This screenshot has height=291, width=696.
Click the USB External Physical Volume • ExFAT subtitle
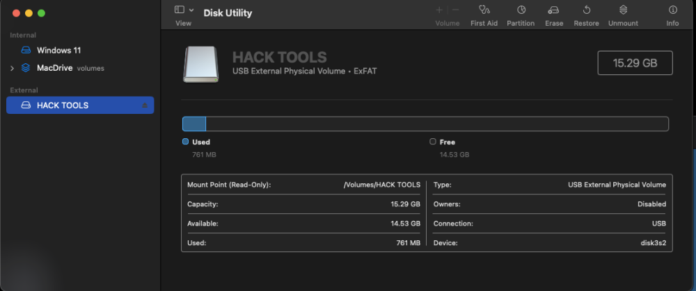coord(305,71)
